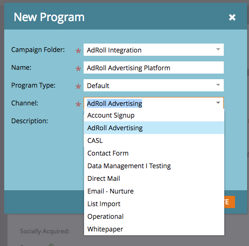Pick Email - Nurture channel
Image resolution: width=249 pixels, height=246 pixels.
pyautogui.click(x=154, y=191)
